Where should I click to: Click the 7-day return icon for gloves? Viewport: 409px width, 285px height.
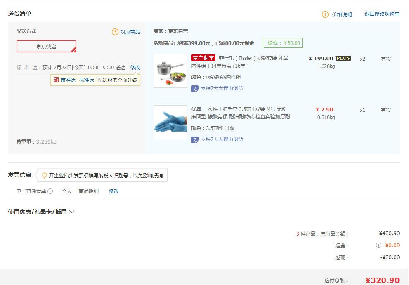click(x=195, y=140)
